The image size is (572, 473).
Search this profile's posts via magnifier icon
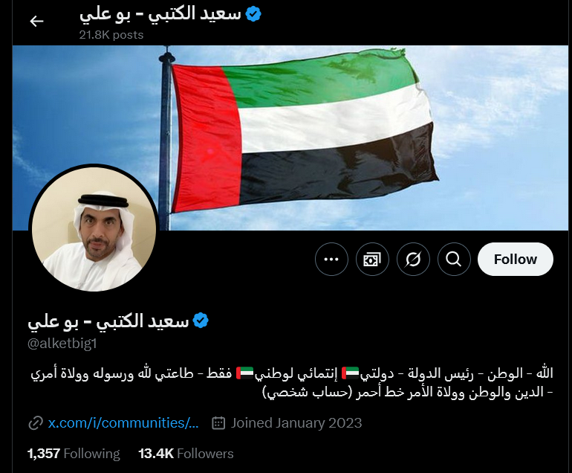point(454,260)
